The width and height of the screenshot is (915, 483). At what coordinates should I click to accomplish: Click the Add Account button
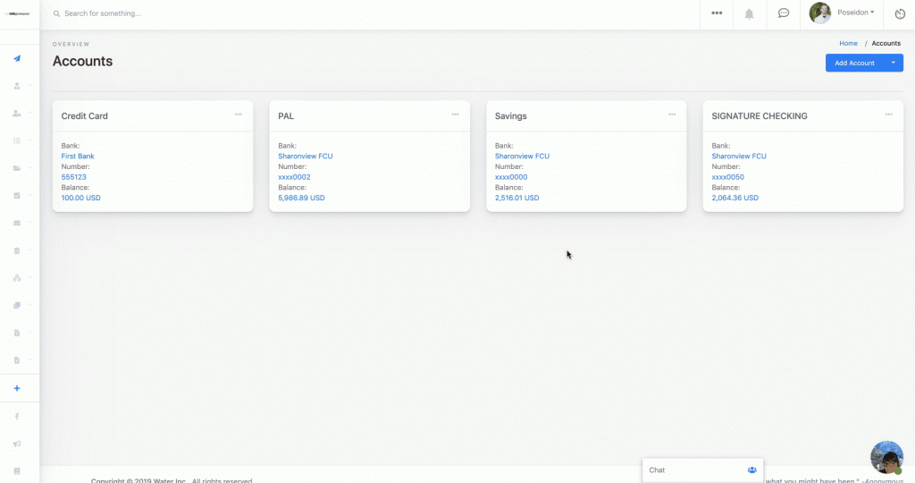tap(854, 63)
